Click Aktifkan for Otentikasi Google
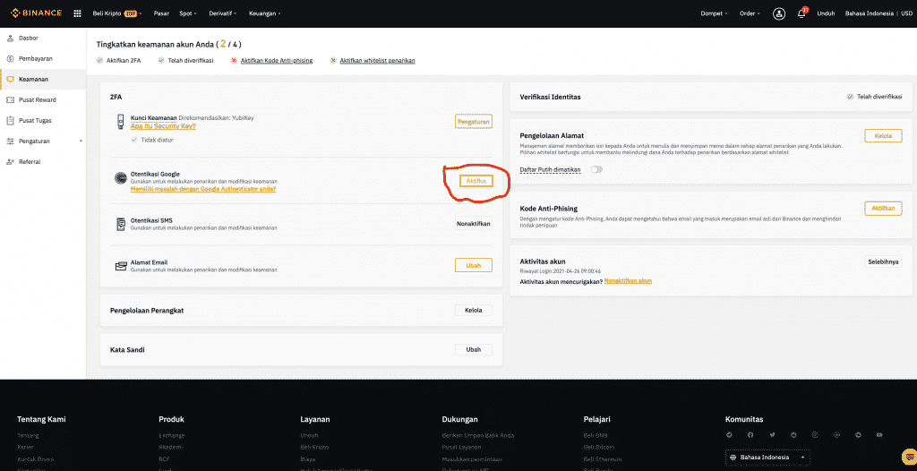The height and width of the screenshot is (471, 917). [x=476, y=181]
